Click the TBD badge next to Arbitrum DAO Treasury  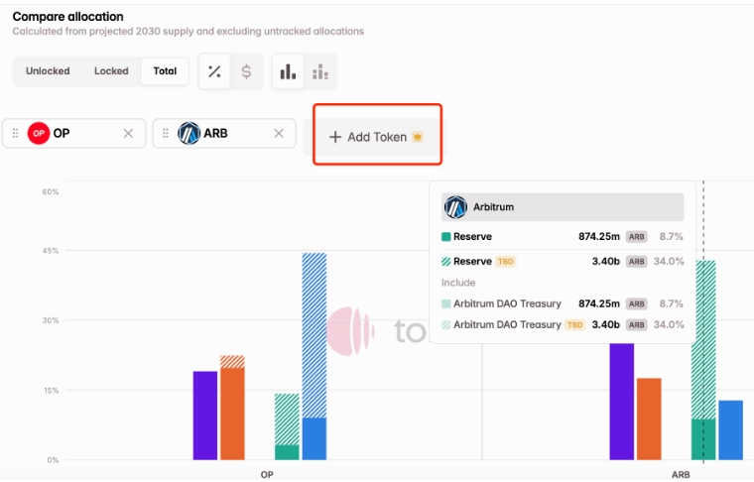click(574, 325)
